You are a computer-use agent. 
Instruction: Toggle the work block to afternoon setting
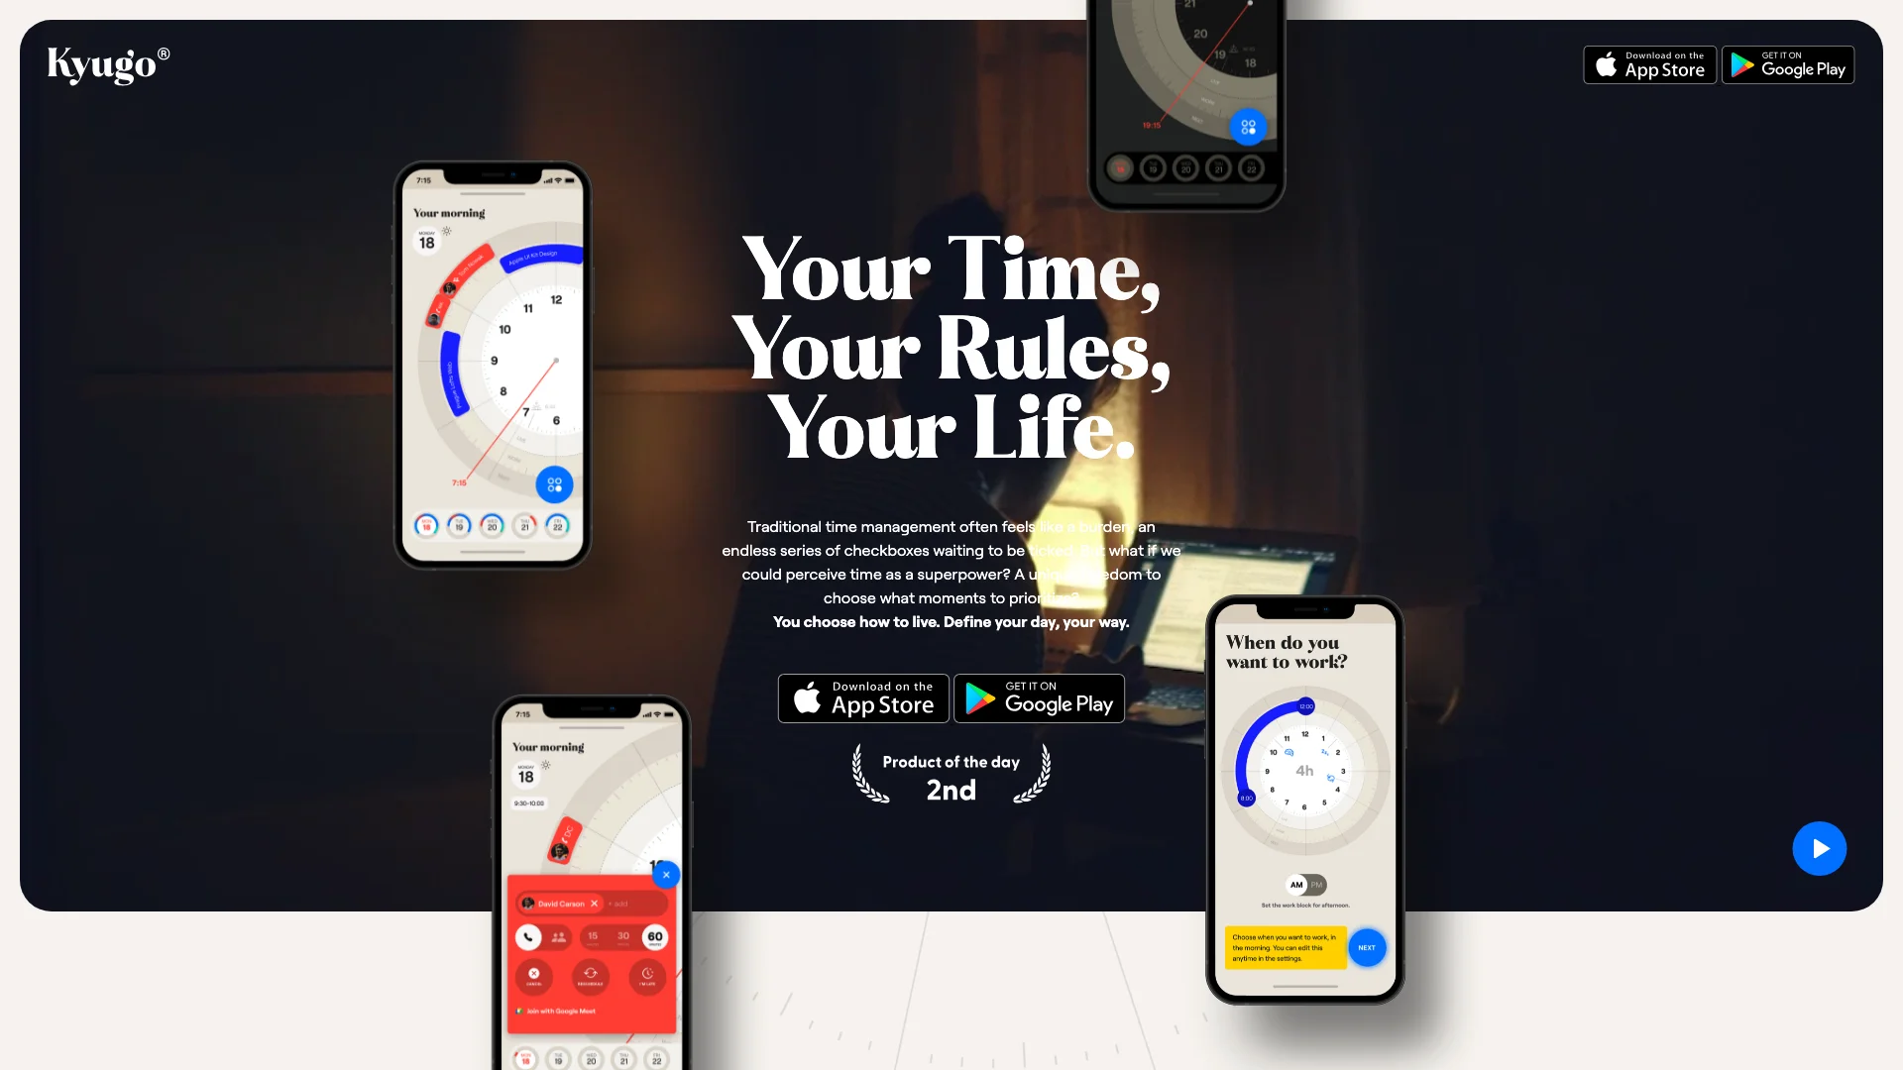(1315, 885)
